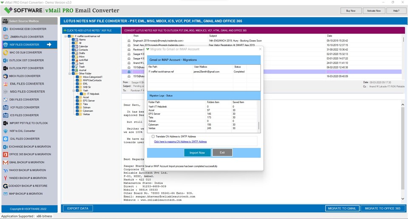Close the Migrate To Gmail dialog
408x219 pixels.
point(260,49)
